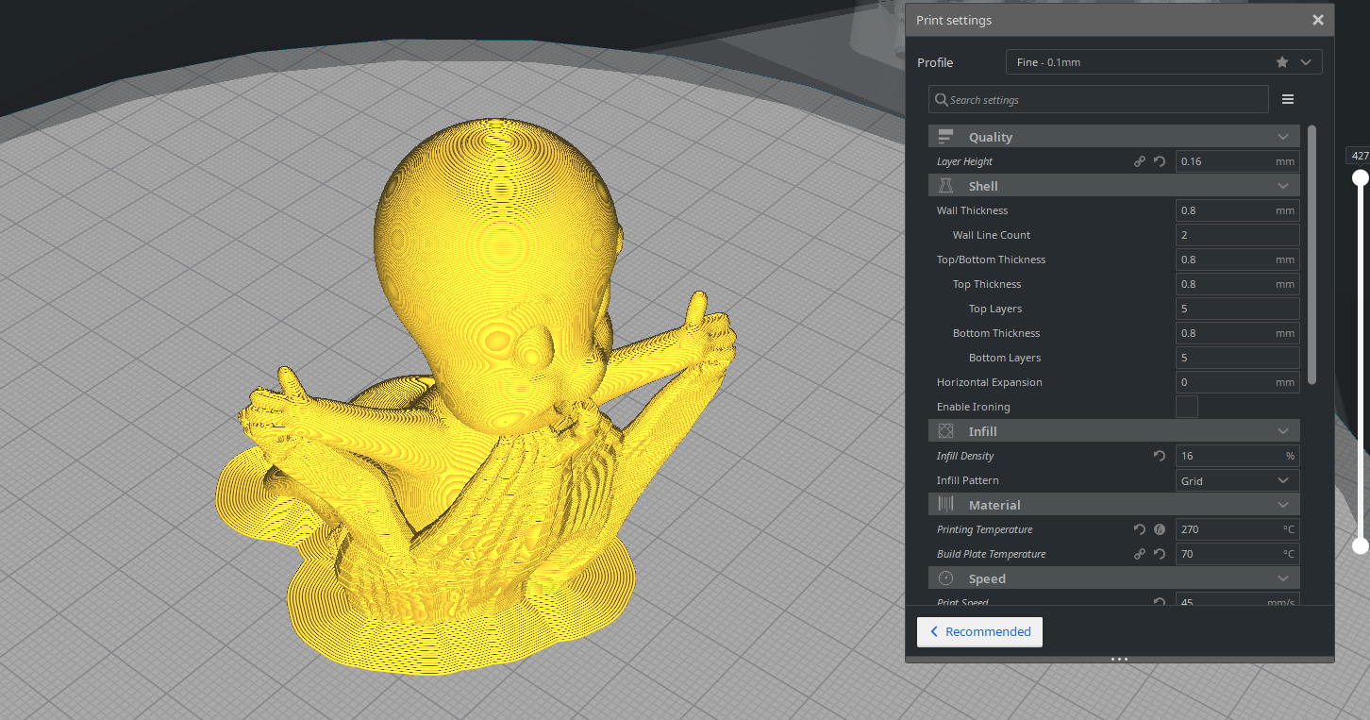Click the function icon next to Printing Temperature
This screenshot has height=720, width=1370.
click(1160, 529)
